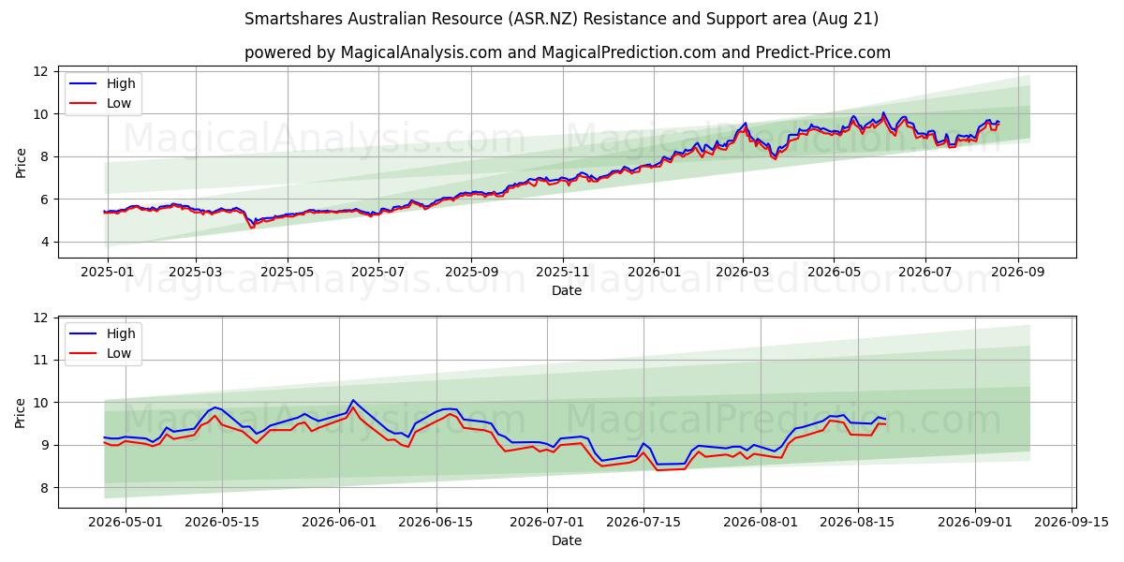
Task: Click the 'Price' y-axis label of top chart
Action: (x=21, y=162)
